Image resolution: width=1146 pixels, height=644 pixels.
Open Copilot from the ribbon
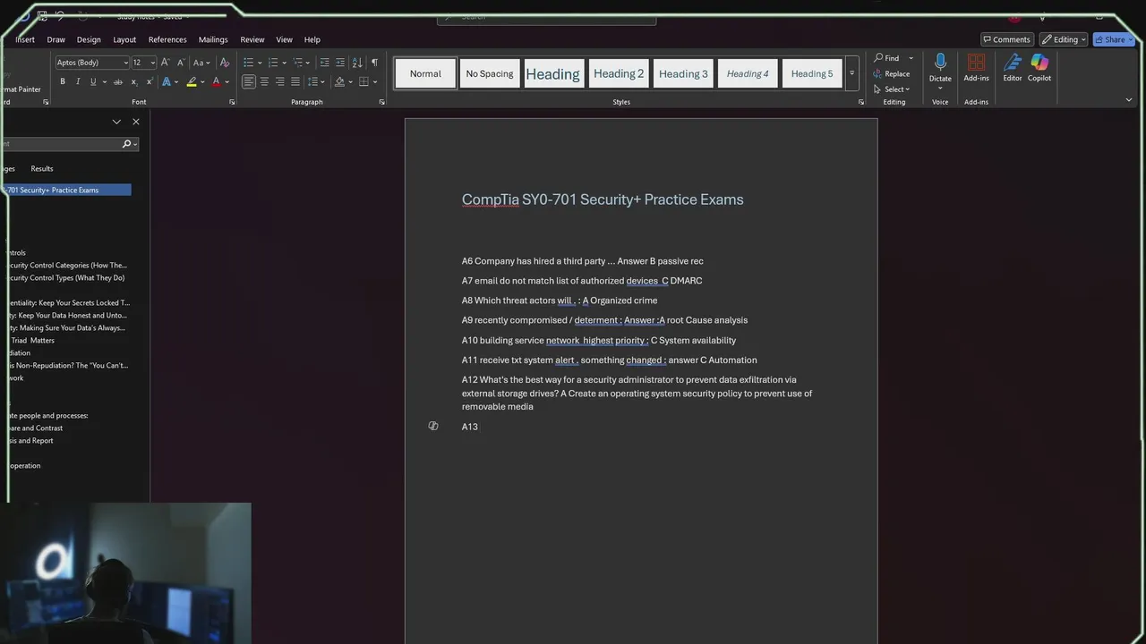click(1039, 68)
